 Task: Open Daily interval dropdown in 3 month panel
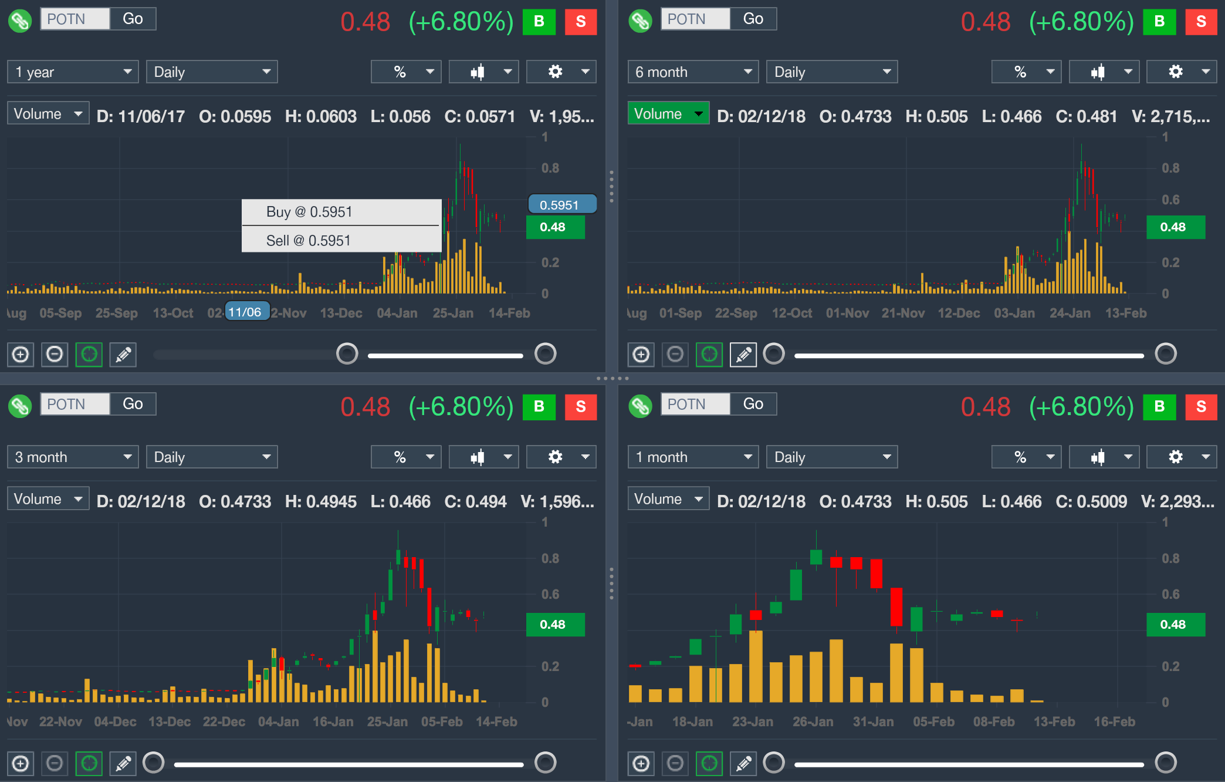click(x=212, y=457)
